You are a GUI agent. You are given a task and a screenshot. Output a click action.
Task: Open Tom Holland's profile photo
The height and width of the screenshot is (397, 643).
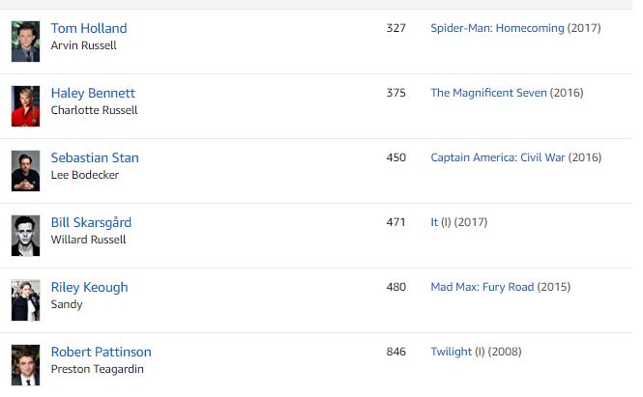[x=25, y=42]
